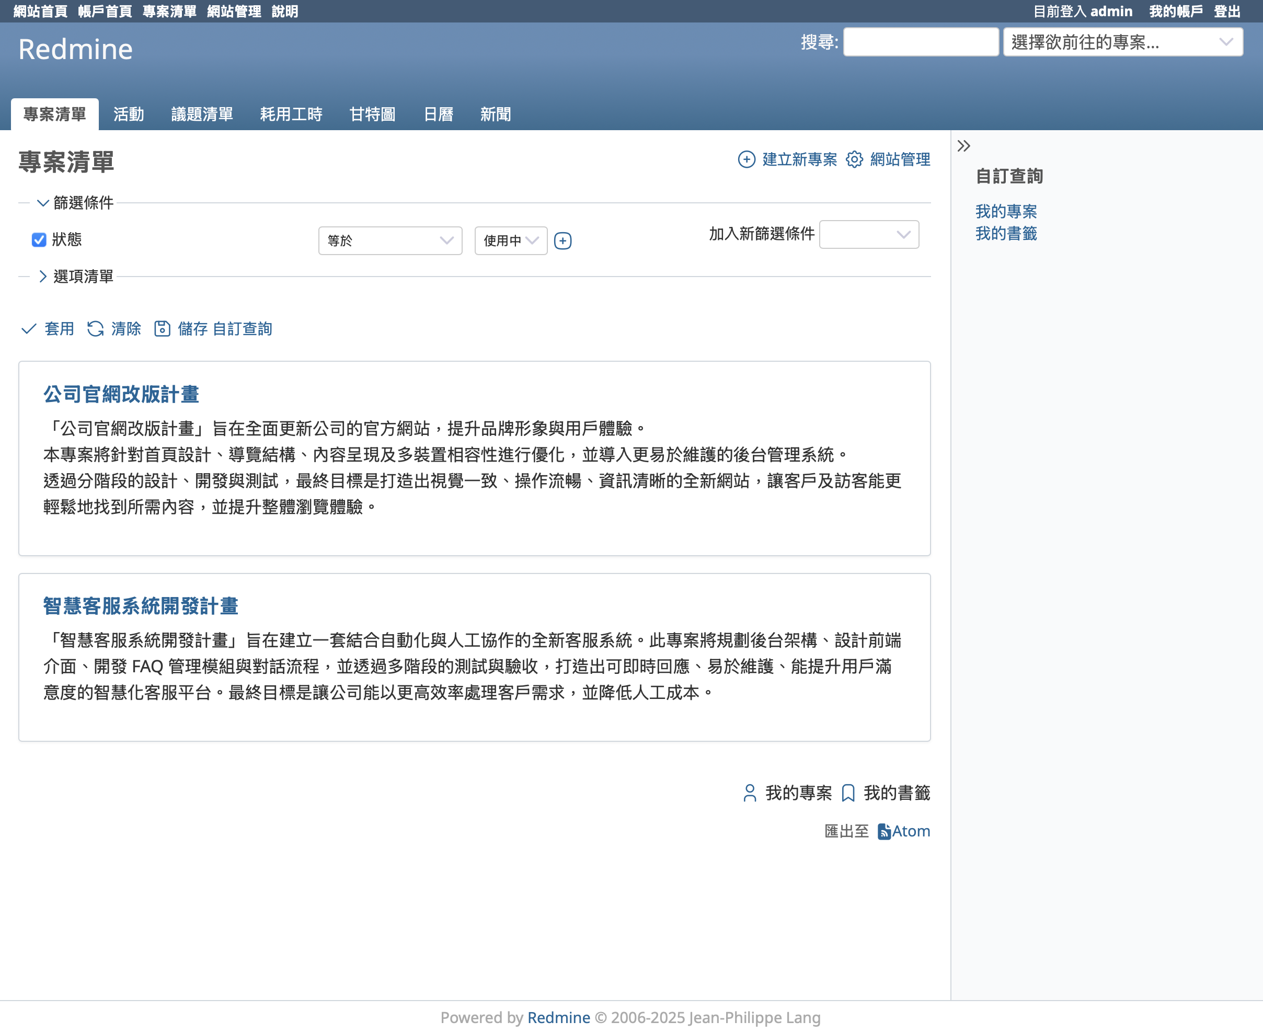Collapse the 篩選條件 section
Screen dimensions: 1263x1033
(x=75, y=203)
